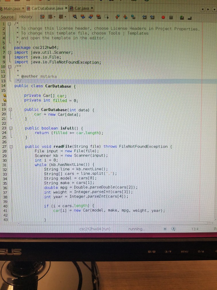Uncomment selected lines icon
This screenshot has height=290, width=217.
coord(189,18)
